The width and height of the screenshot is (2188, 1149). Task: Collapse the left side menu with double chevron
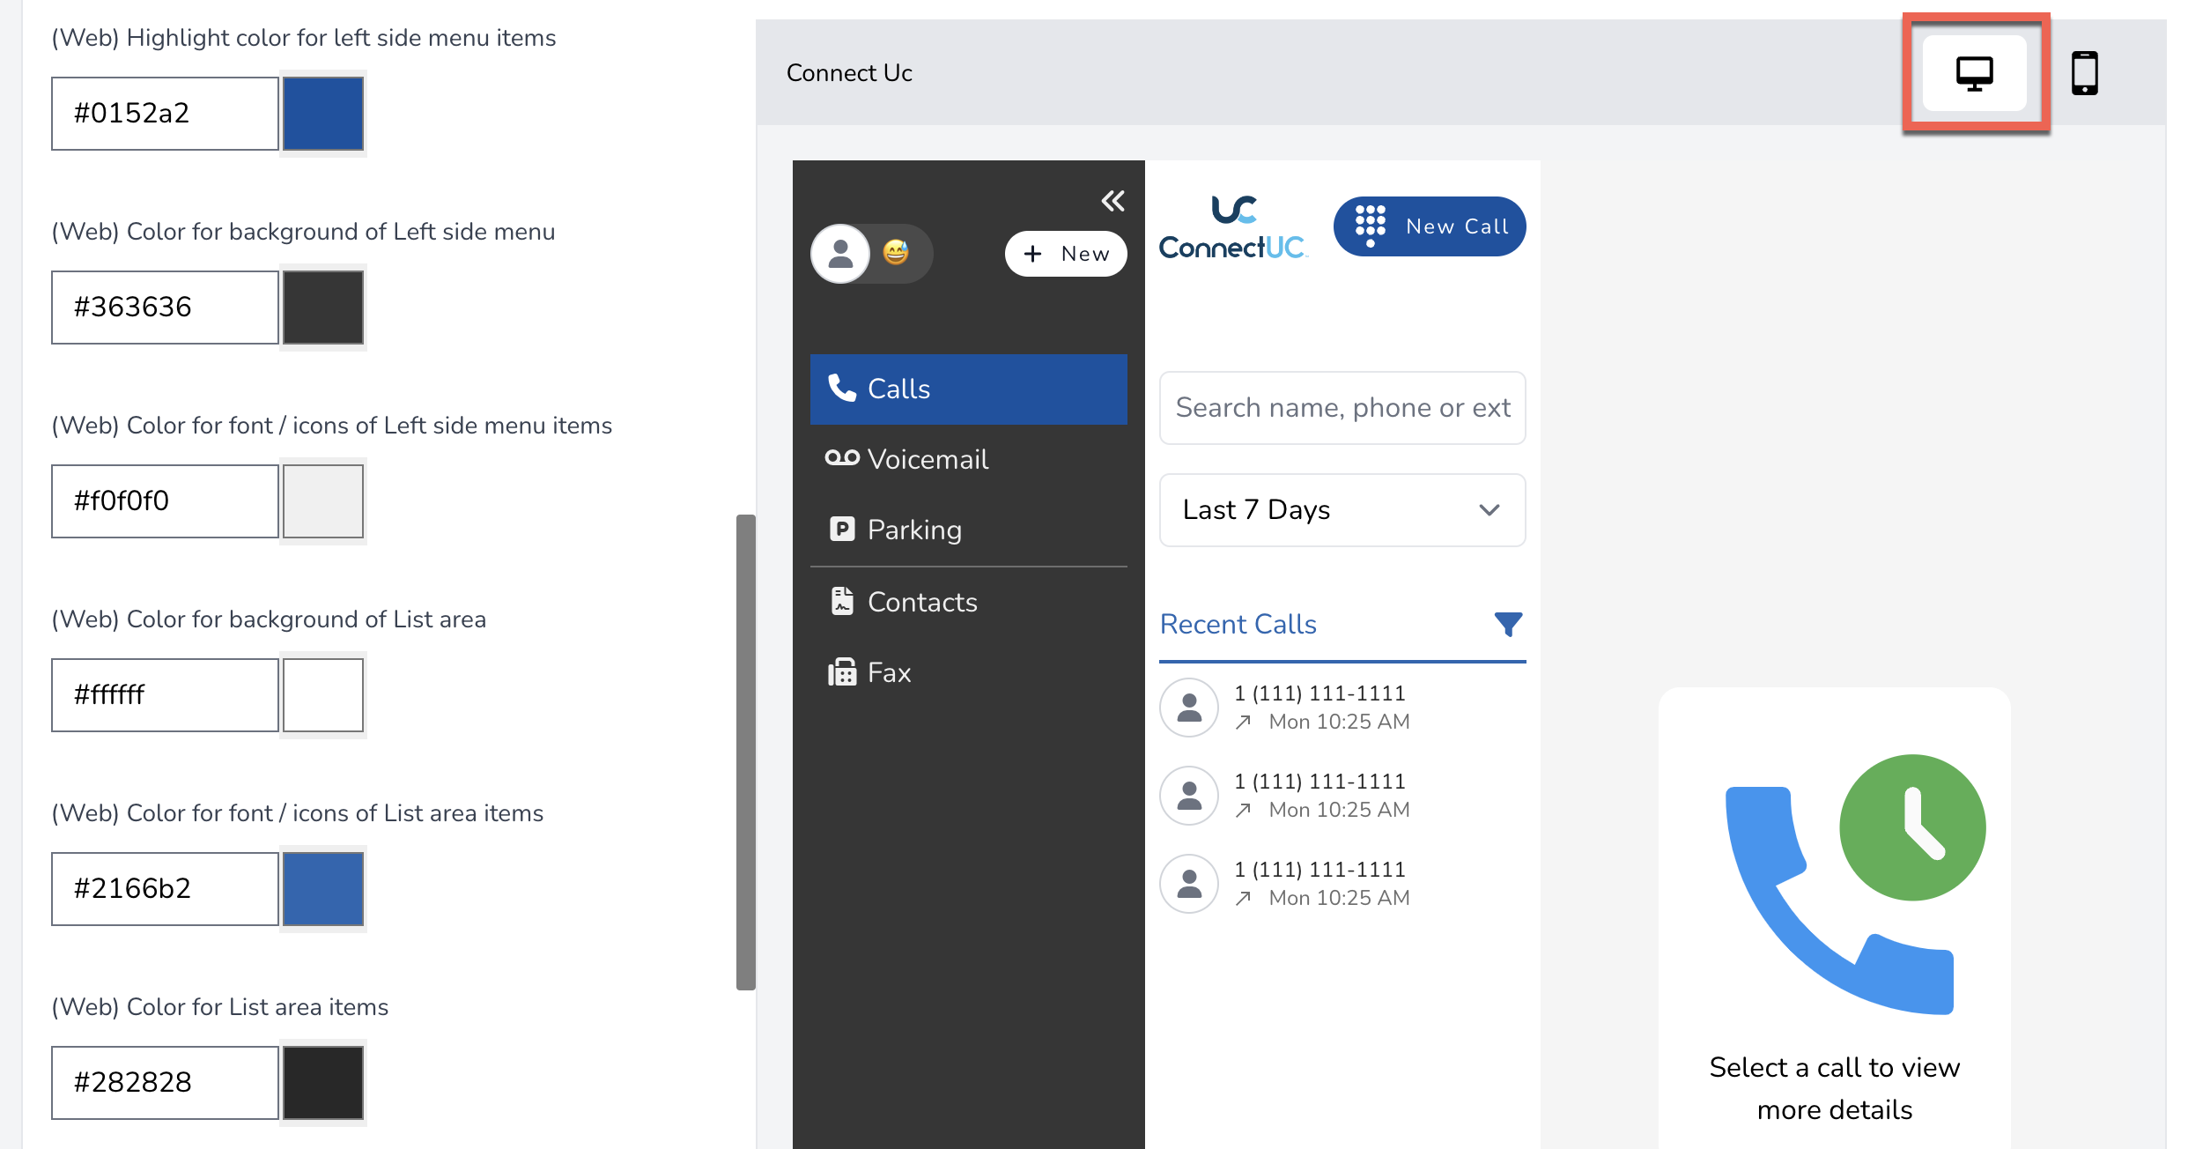pos(1112,201)
